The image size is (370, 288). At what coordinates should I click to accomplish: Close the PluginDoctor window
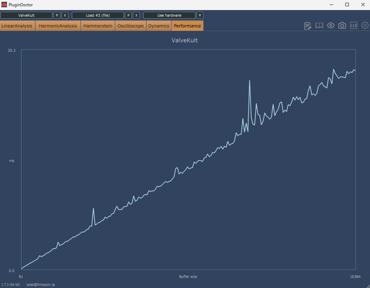click(x=363, y=4)
